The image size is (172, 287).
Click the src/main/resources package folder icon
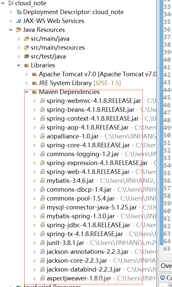pos(27,48)
